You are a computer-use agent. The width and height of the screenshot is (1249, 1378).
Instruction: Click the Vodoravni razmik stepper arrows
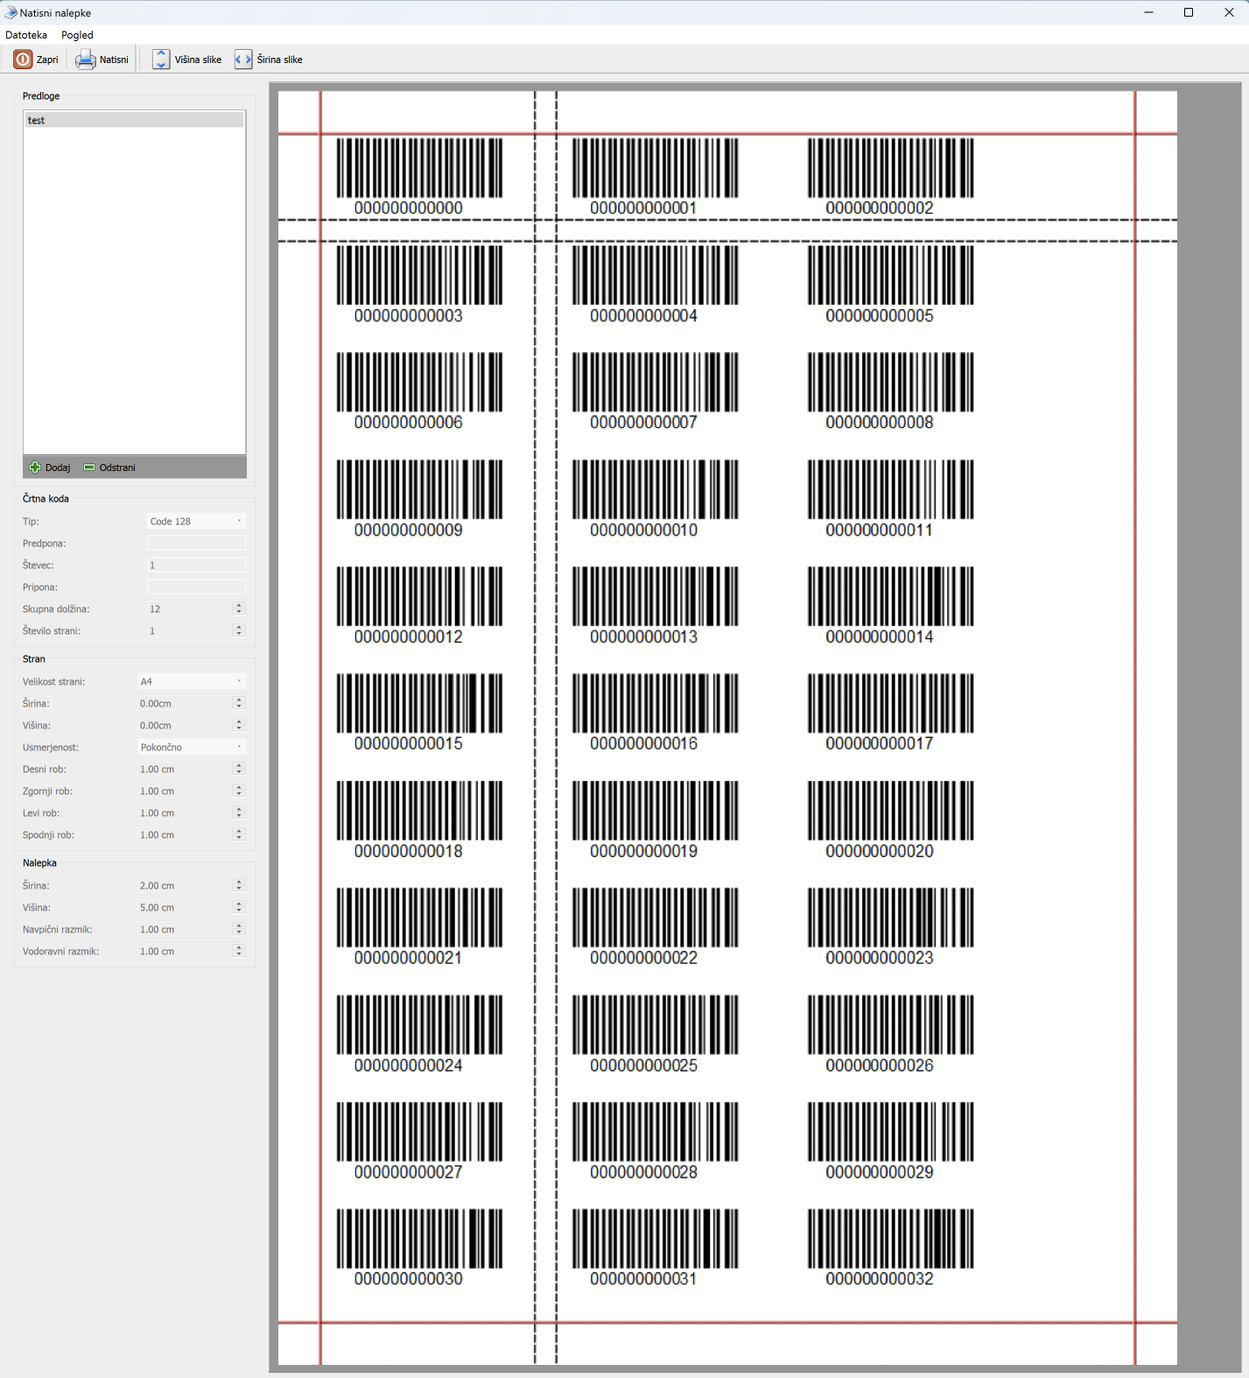239,951
